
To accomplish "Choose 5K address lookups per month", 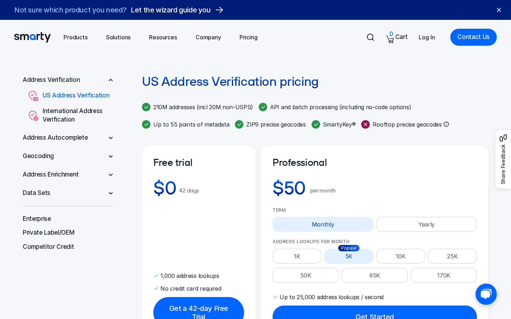I will (x=349, y=256).
